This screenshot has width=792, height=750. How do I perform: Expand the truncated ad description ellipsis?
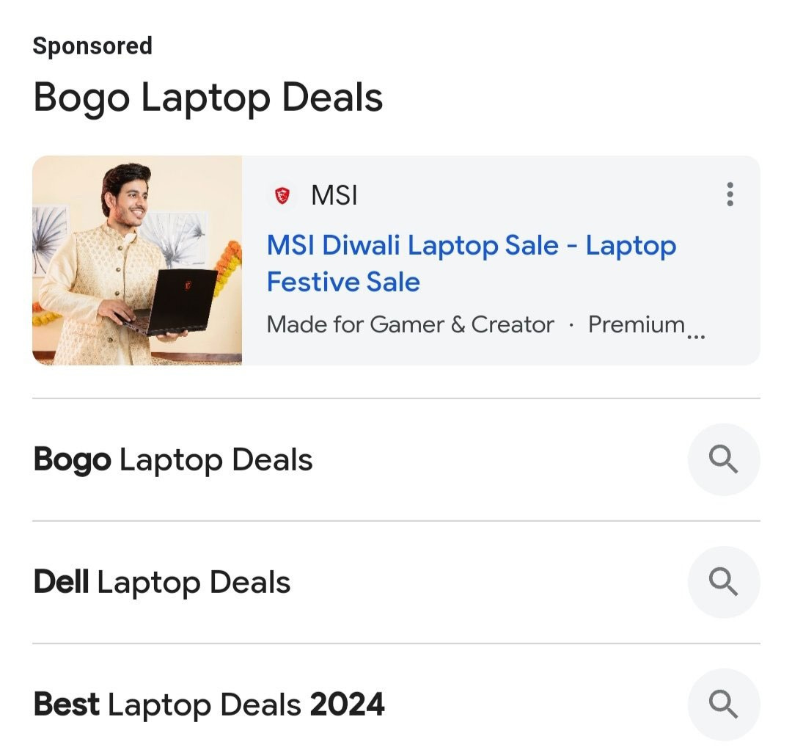[696, 336]
